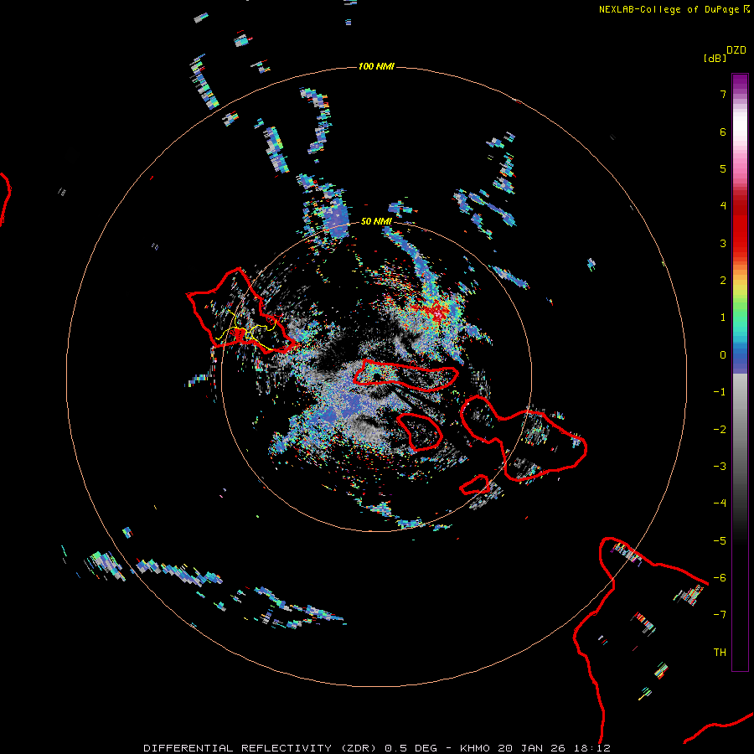The height and width of the screenshot is (754, 754).
Task: Click the DZD label above the color scale
Action: pyautogui.click(x=736, y=50)
